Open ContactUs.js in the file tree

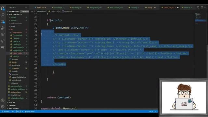[x=18, y=35]
